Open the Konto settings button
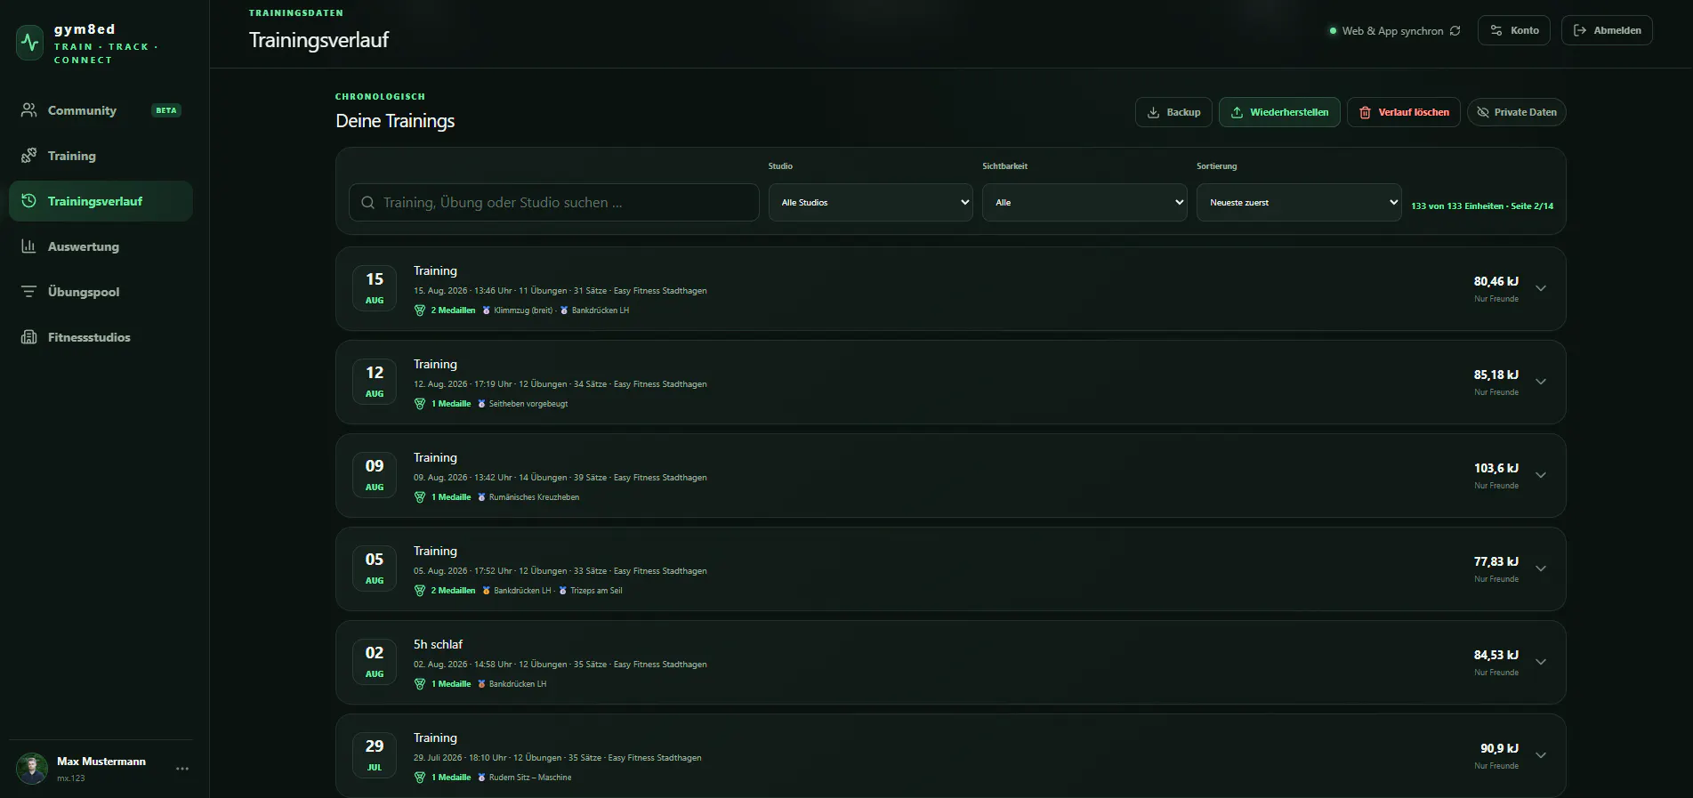Image resolution: width=1693 pixels, height=798 pixels. tap(1514, 30)
